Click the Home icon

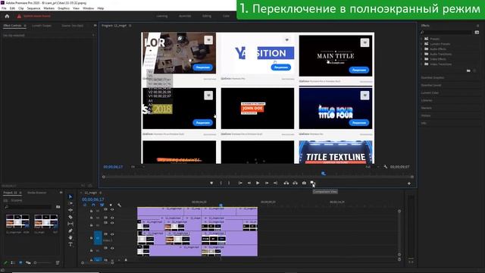(7, 16)
